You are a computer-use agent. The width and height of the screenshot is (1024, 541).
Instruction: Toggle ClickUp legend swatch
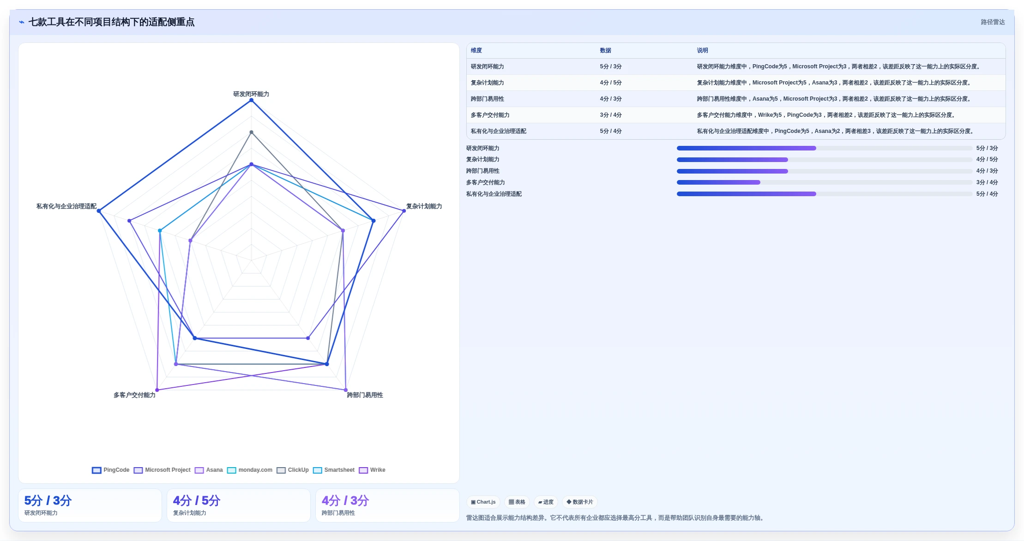point(281,470)
